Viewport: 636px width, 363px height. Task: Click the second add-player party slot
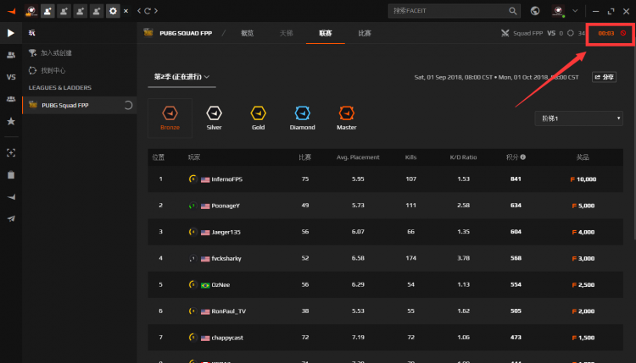coord(64,11)
